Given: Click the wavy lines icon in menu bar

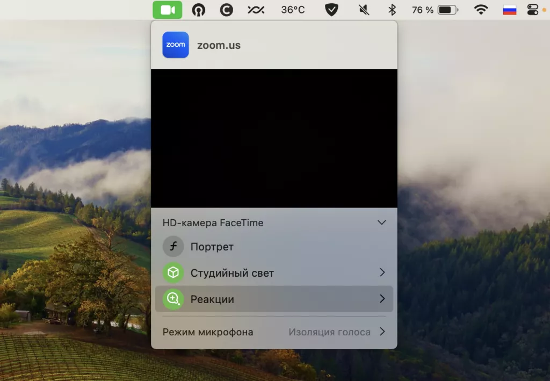Looking at the screenshot, I should click(256, 9).
